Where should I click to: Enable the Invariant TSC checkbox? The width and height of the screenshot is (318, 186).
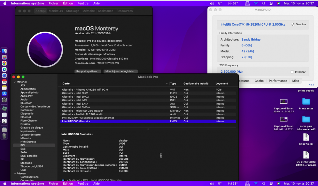292,72
